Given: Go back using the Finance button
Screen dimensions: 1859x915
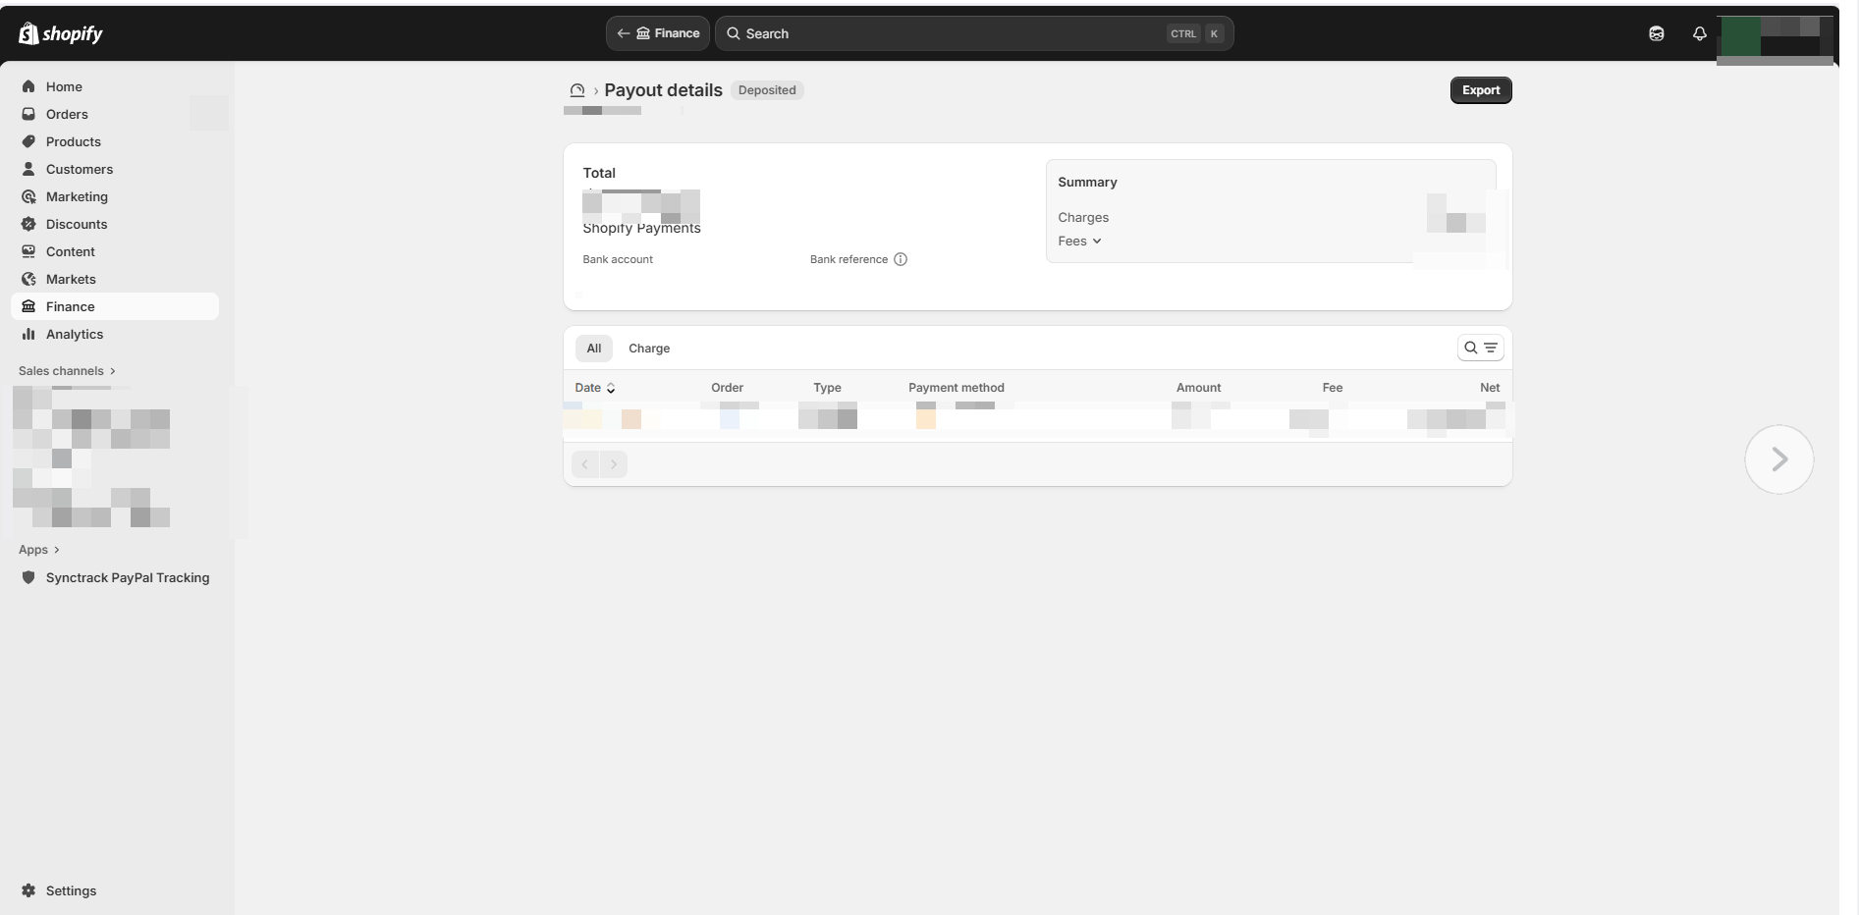Looking at the screenshot, I should point(657,33).
